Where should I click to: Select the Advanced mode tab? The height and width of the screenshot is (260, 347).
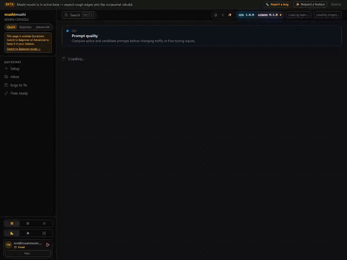coord(43,27)
